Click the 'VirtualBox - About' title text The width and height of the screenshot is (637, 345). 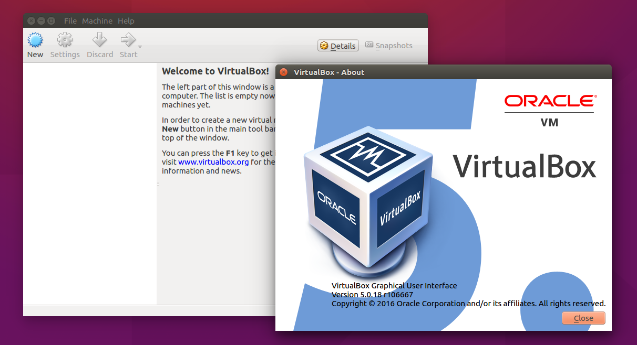point(329,72)
